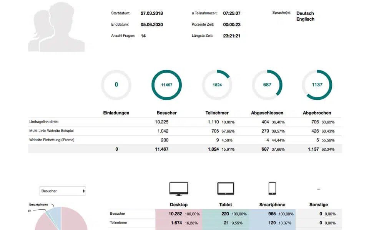Click the total aborted value 1.137
The width and height of the screenshot is (369, 230).
click(x=313, y=149)
